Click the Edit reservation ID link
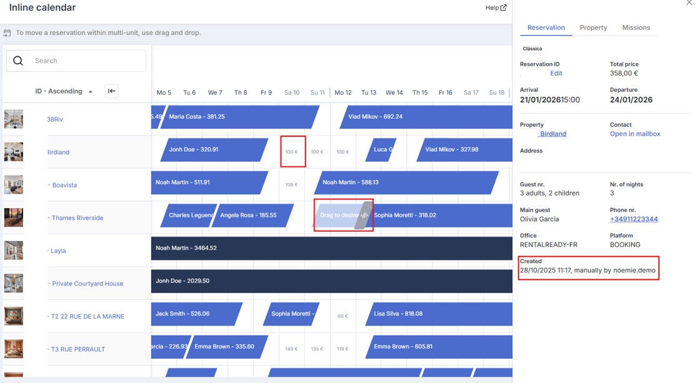The image size is (700, 383). pos(556,73)
